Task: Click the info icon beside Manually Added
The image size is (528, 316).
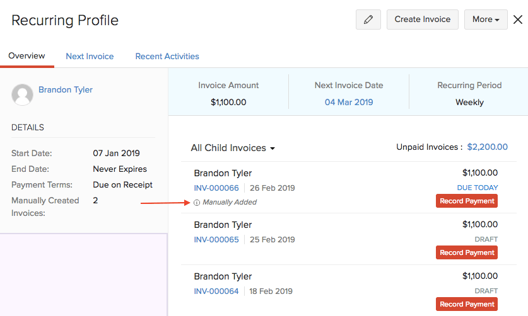Action: (197, 203)
